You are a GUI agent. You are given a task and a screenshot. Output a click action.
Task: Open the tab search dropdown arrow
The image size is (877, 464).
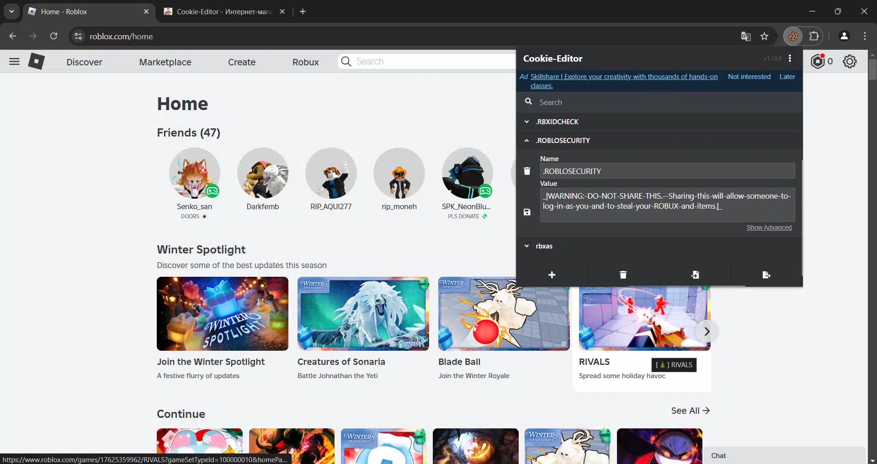[11, 11]
